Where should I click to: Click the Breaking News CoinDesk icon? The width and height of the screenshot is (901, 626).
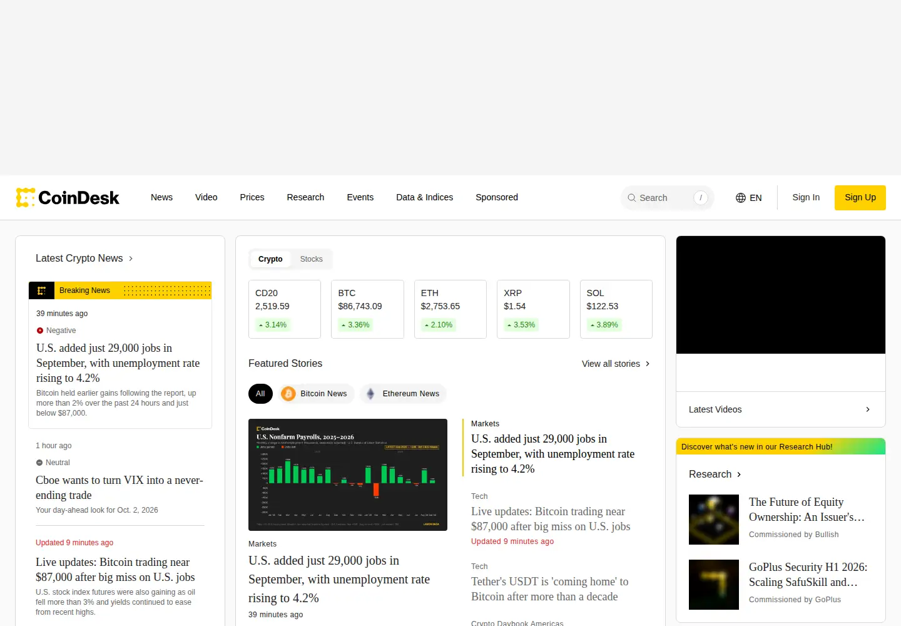[41, 290]
